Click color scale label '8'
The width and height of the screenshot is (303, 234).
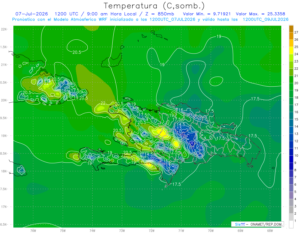(x=295, y=170)
